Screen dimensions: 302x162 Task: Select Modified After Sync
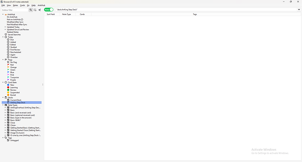pos(15,22)
